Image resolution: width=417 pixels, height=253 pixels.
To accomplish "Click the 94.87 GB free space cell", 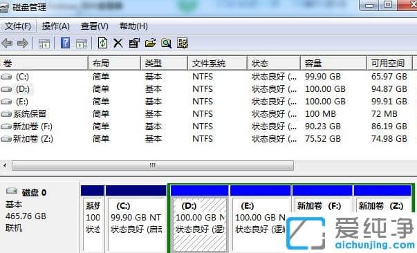I will coord(389,89).
